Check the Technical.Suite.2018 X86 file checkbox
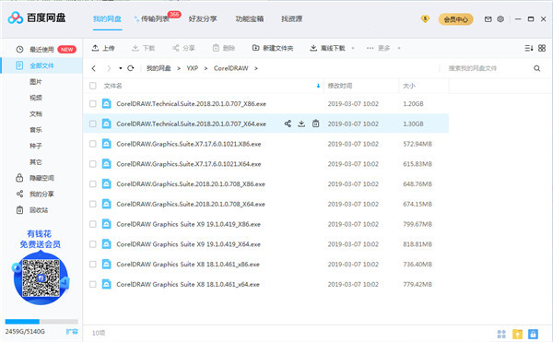553x342 pixels. 93,103
